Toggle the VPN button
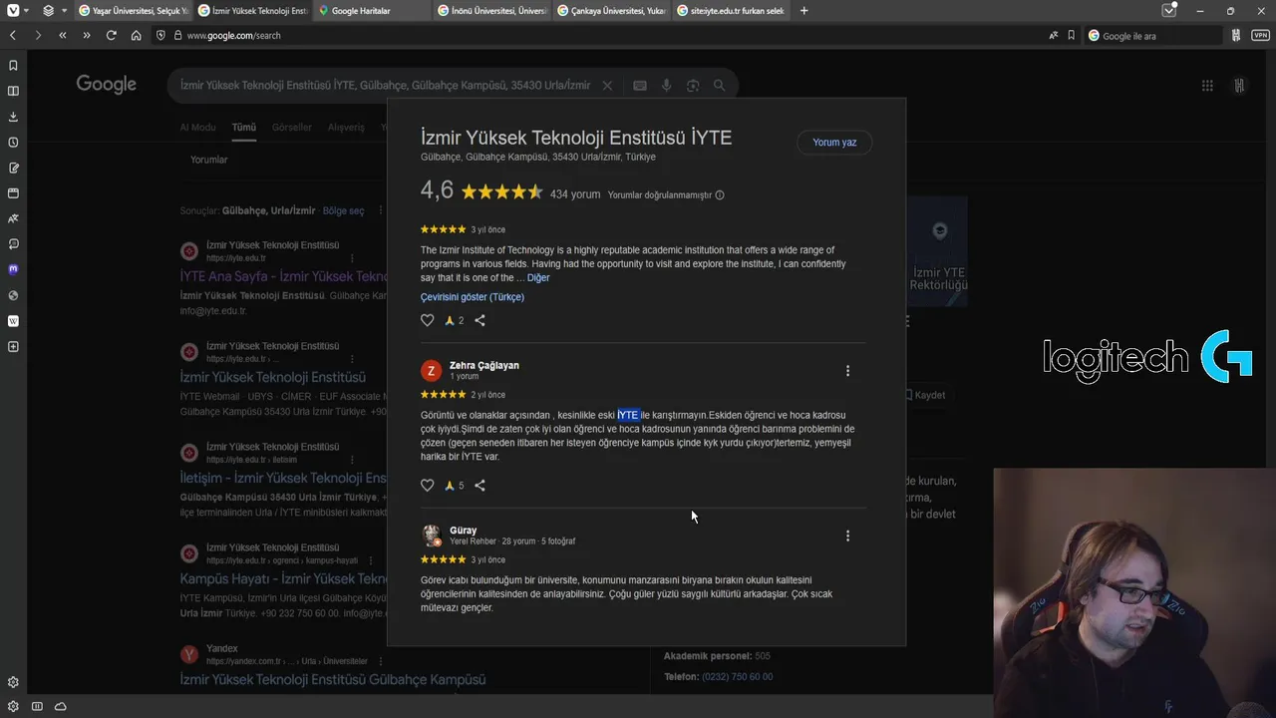The image size is (1276, 718). [x=1261, y=35]
